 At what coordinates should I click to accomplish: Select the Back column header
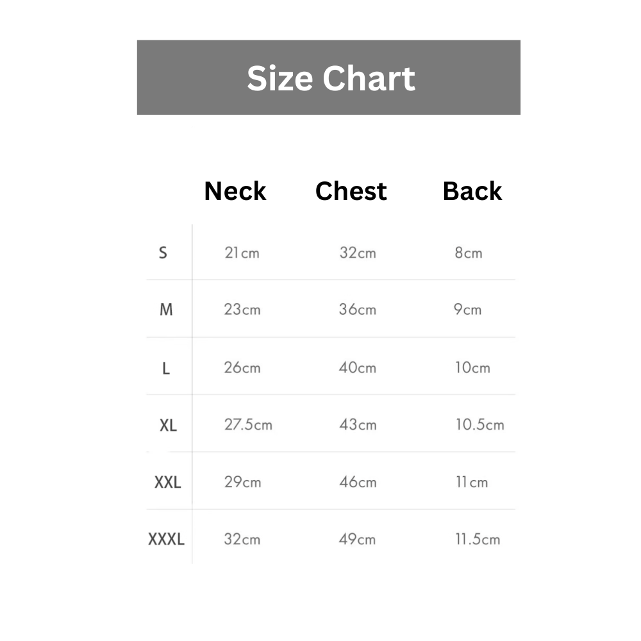(472, 191)
